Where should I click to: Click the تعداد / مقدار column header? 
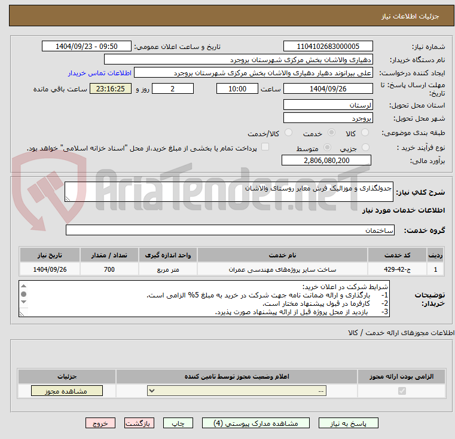point(109,255)
